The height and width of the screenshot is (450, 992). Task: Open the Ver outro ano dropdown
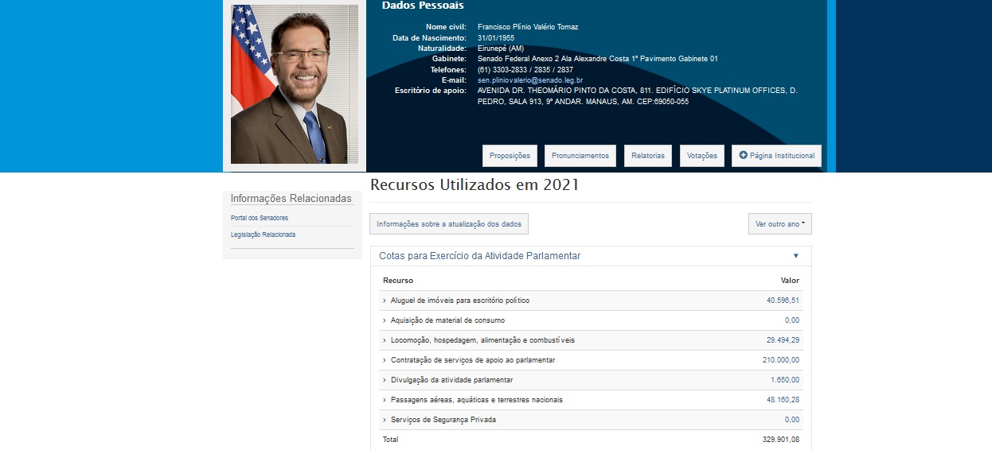[x=779, y=224]
